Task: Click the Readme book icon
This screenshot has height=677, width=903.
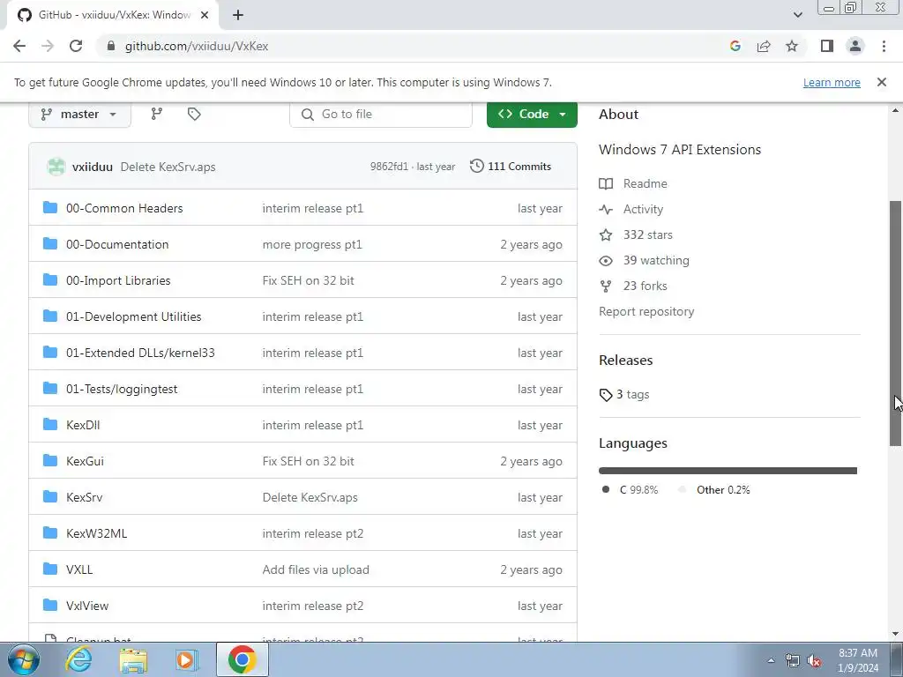Action: tap(606, 183)
